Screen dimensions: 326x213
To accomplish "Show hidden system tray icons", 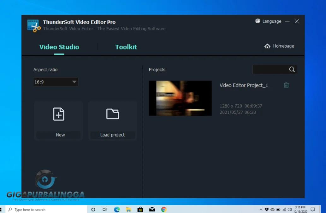I will coord(261,210).
